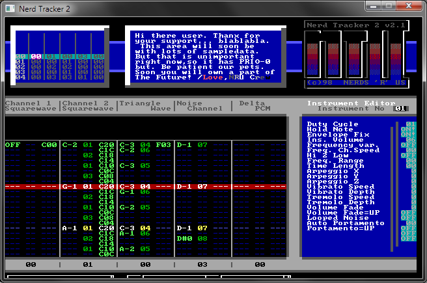Click the F03 effect in Triangle channel

pyautogui.click(x=163, y=145)
